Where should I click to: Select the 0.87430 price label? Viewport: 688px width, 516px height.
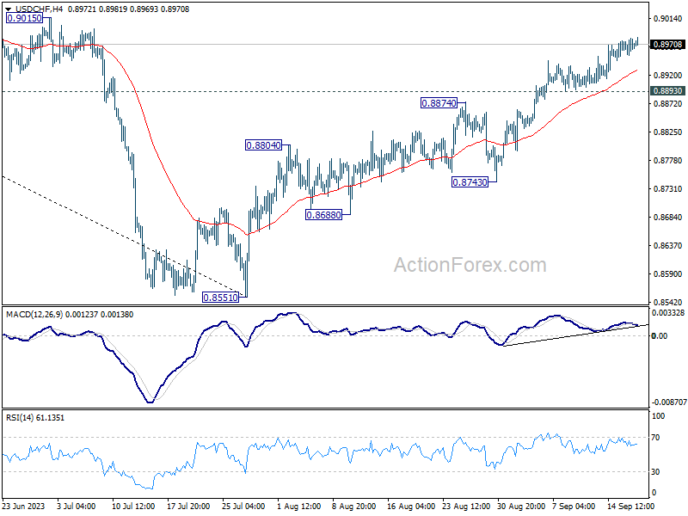tap(470, 182)
